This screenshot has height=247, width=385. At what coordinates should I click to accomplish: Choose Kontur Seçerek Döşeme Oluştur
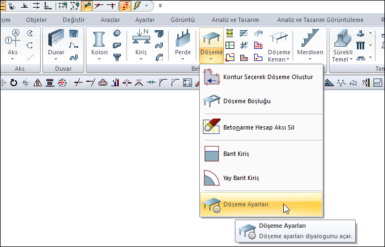pos(261,77)
